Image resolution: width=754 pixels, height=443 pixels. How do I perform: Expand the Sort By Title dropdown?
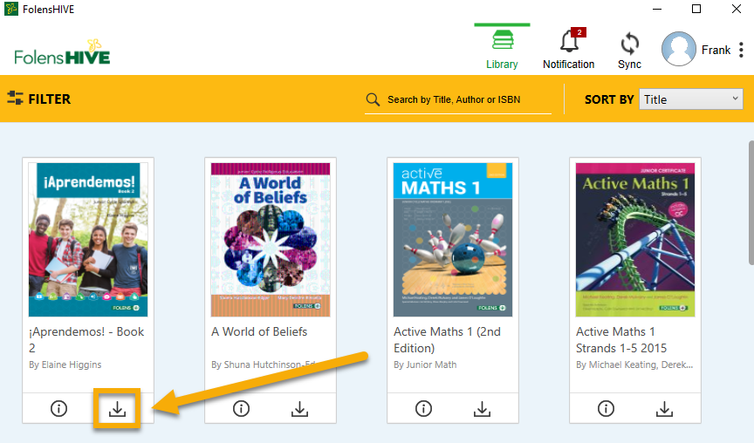(x=690, y=99)
